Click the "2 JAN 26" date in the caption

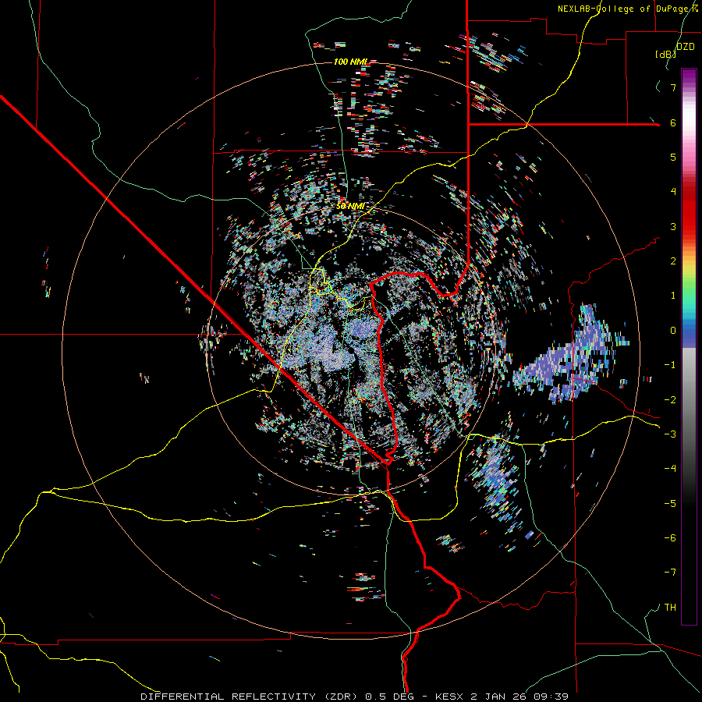(x=500, y=697)
